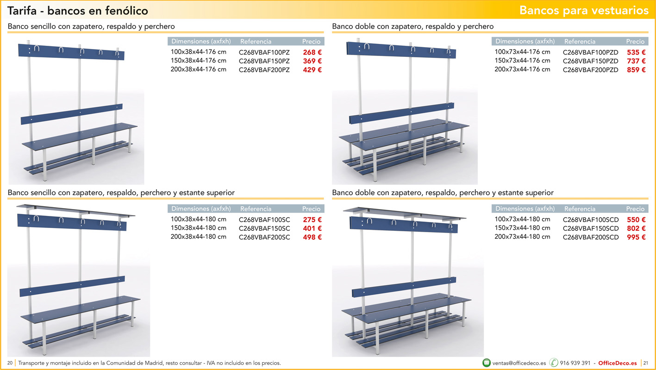
Task: Click reference C268VBAF150PZD
Action: tap(590, 61)
